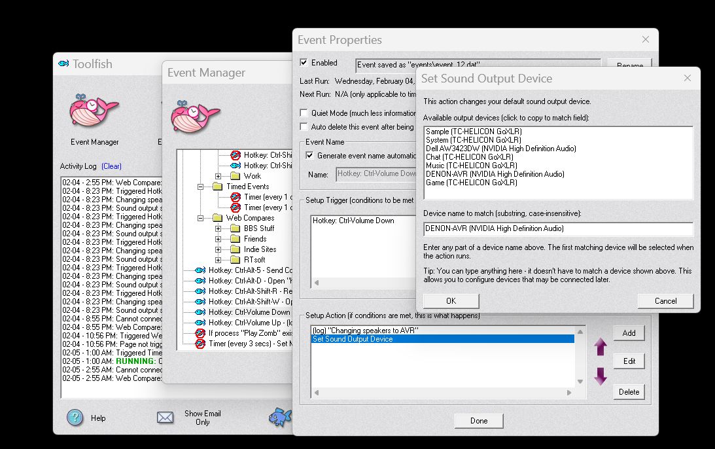
Task: Click fish icon beside Hotkey Ctrl-Alt-5 event
Action: 200,270
